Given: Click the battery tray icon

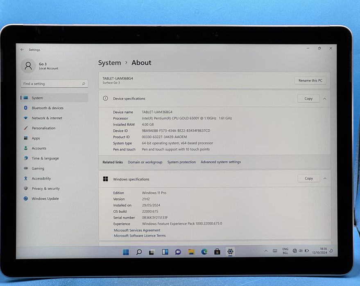Looking at the screenshot, I should point(307,251).
